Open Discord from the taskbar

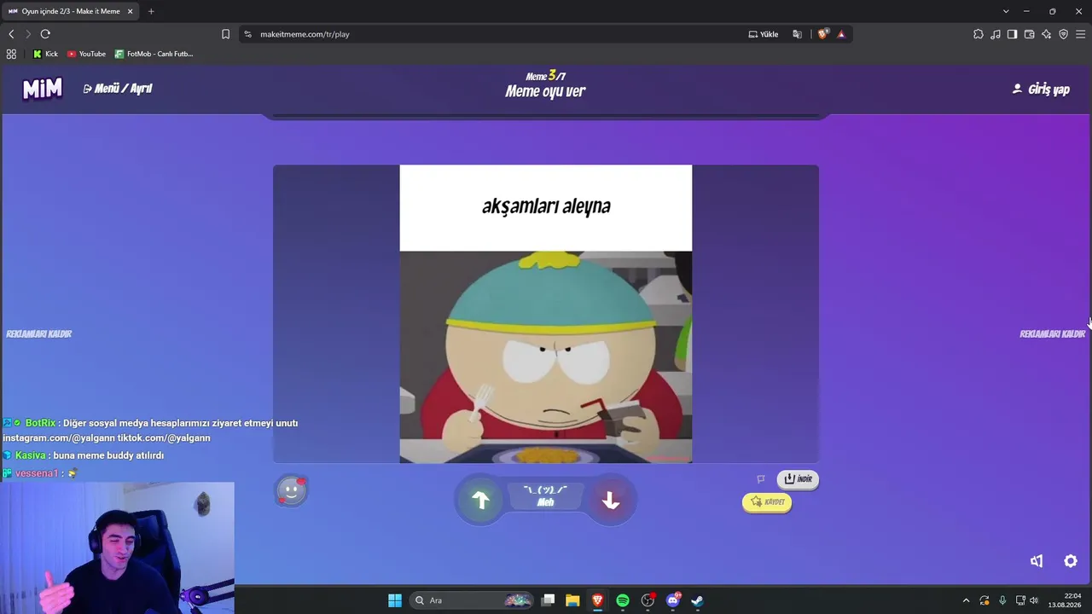click(x=673, y=600)
